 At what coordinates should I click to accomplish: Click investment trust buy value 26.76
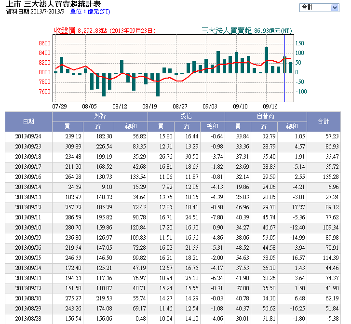coord(166,157)
